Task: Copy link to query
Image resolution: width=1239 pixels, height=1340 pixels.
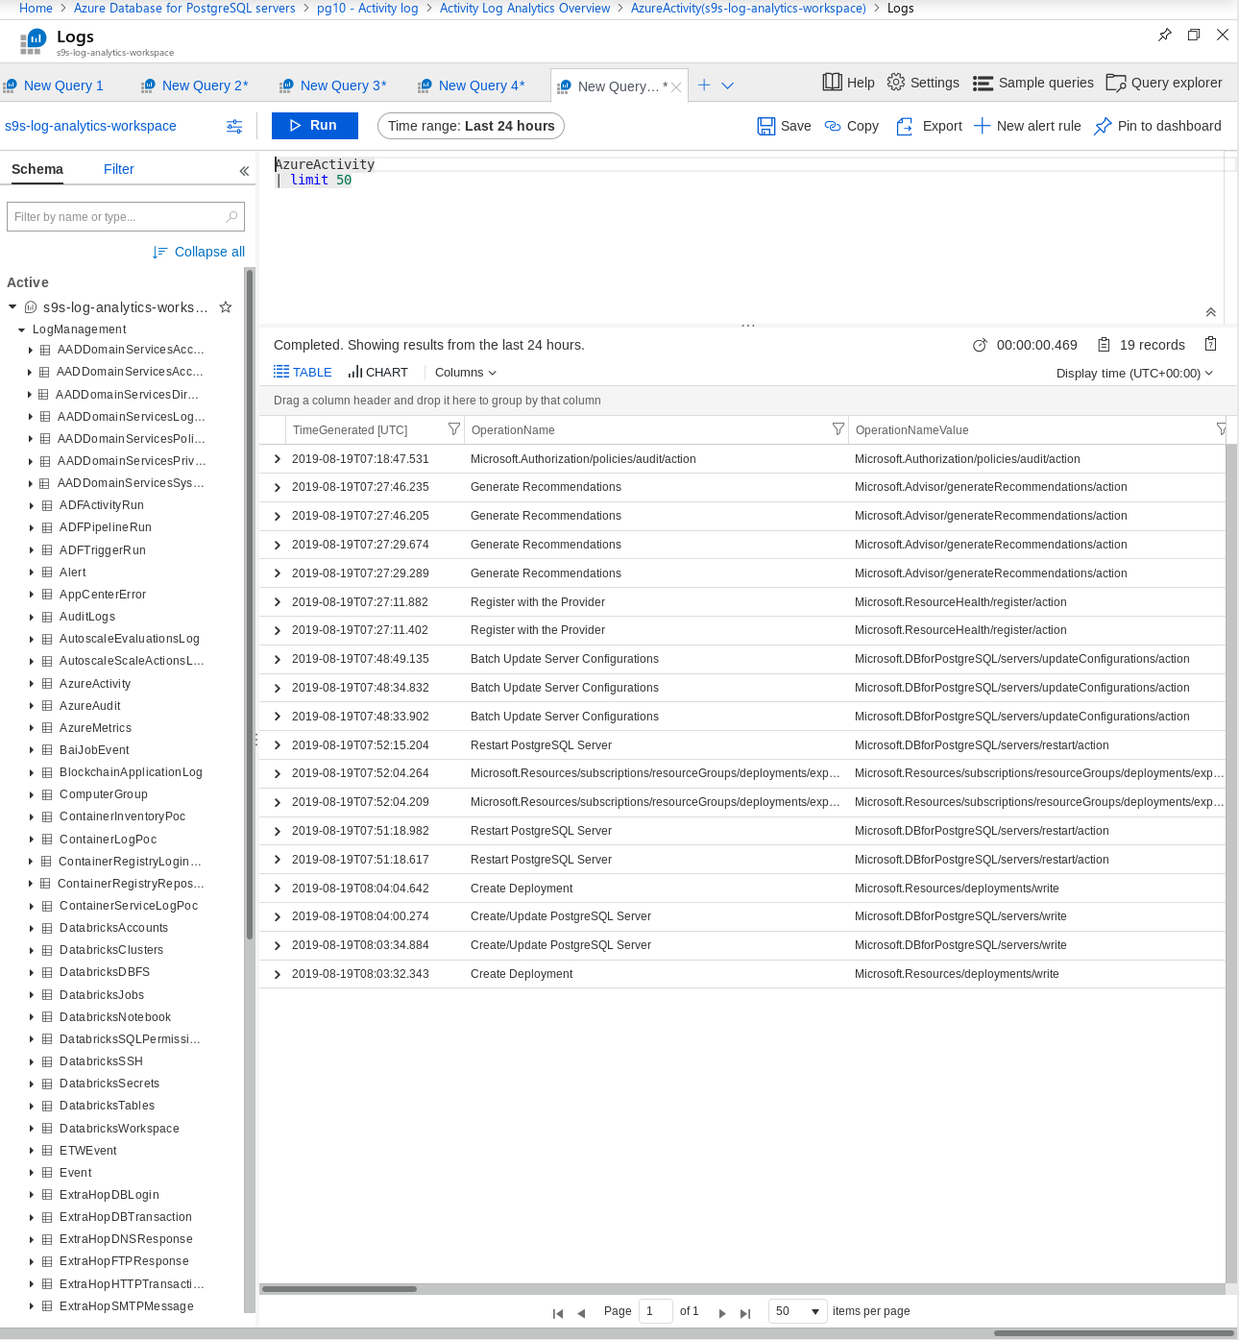Action: [852, 126]
